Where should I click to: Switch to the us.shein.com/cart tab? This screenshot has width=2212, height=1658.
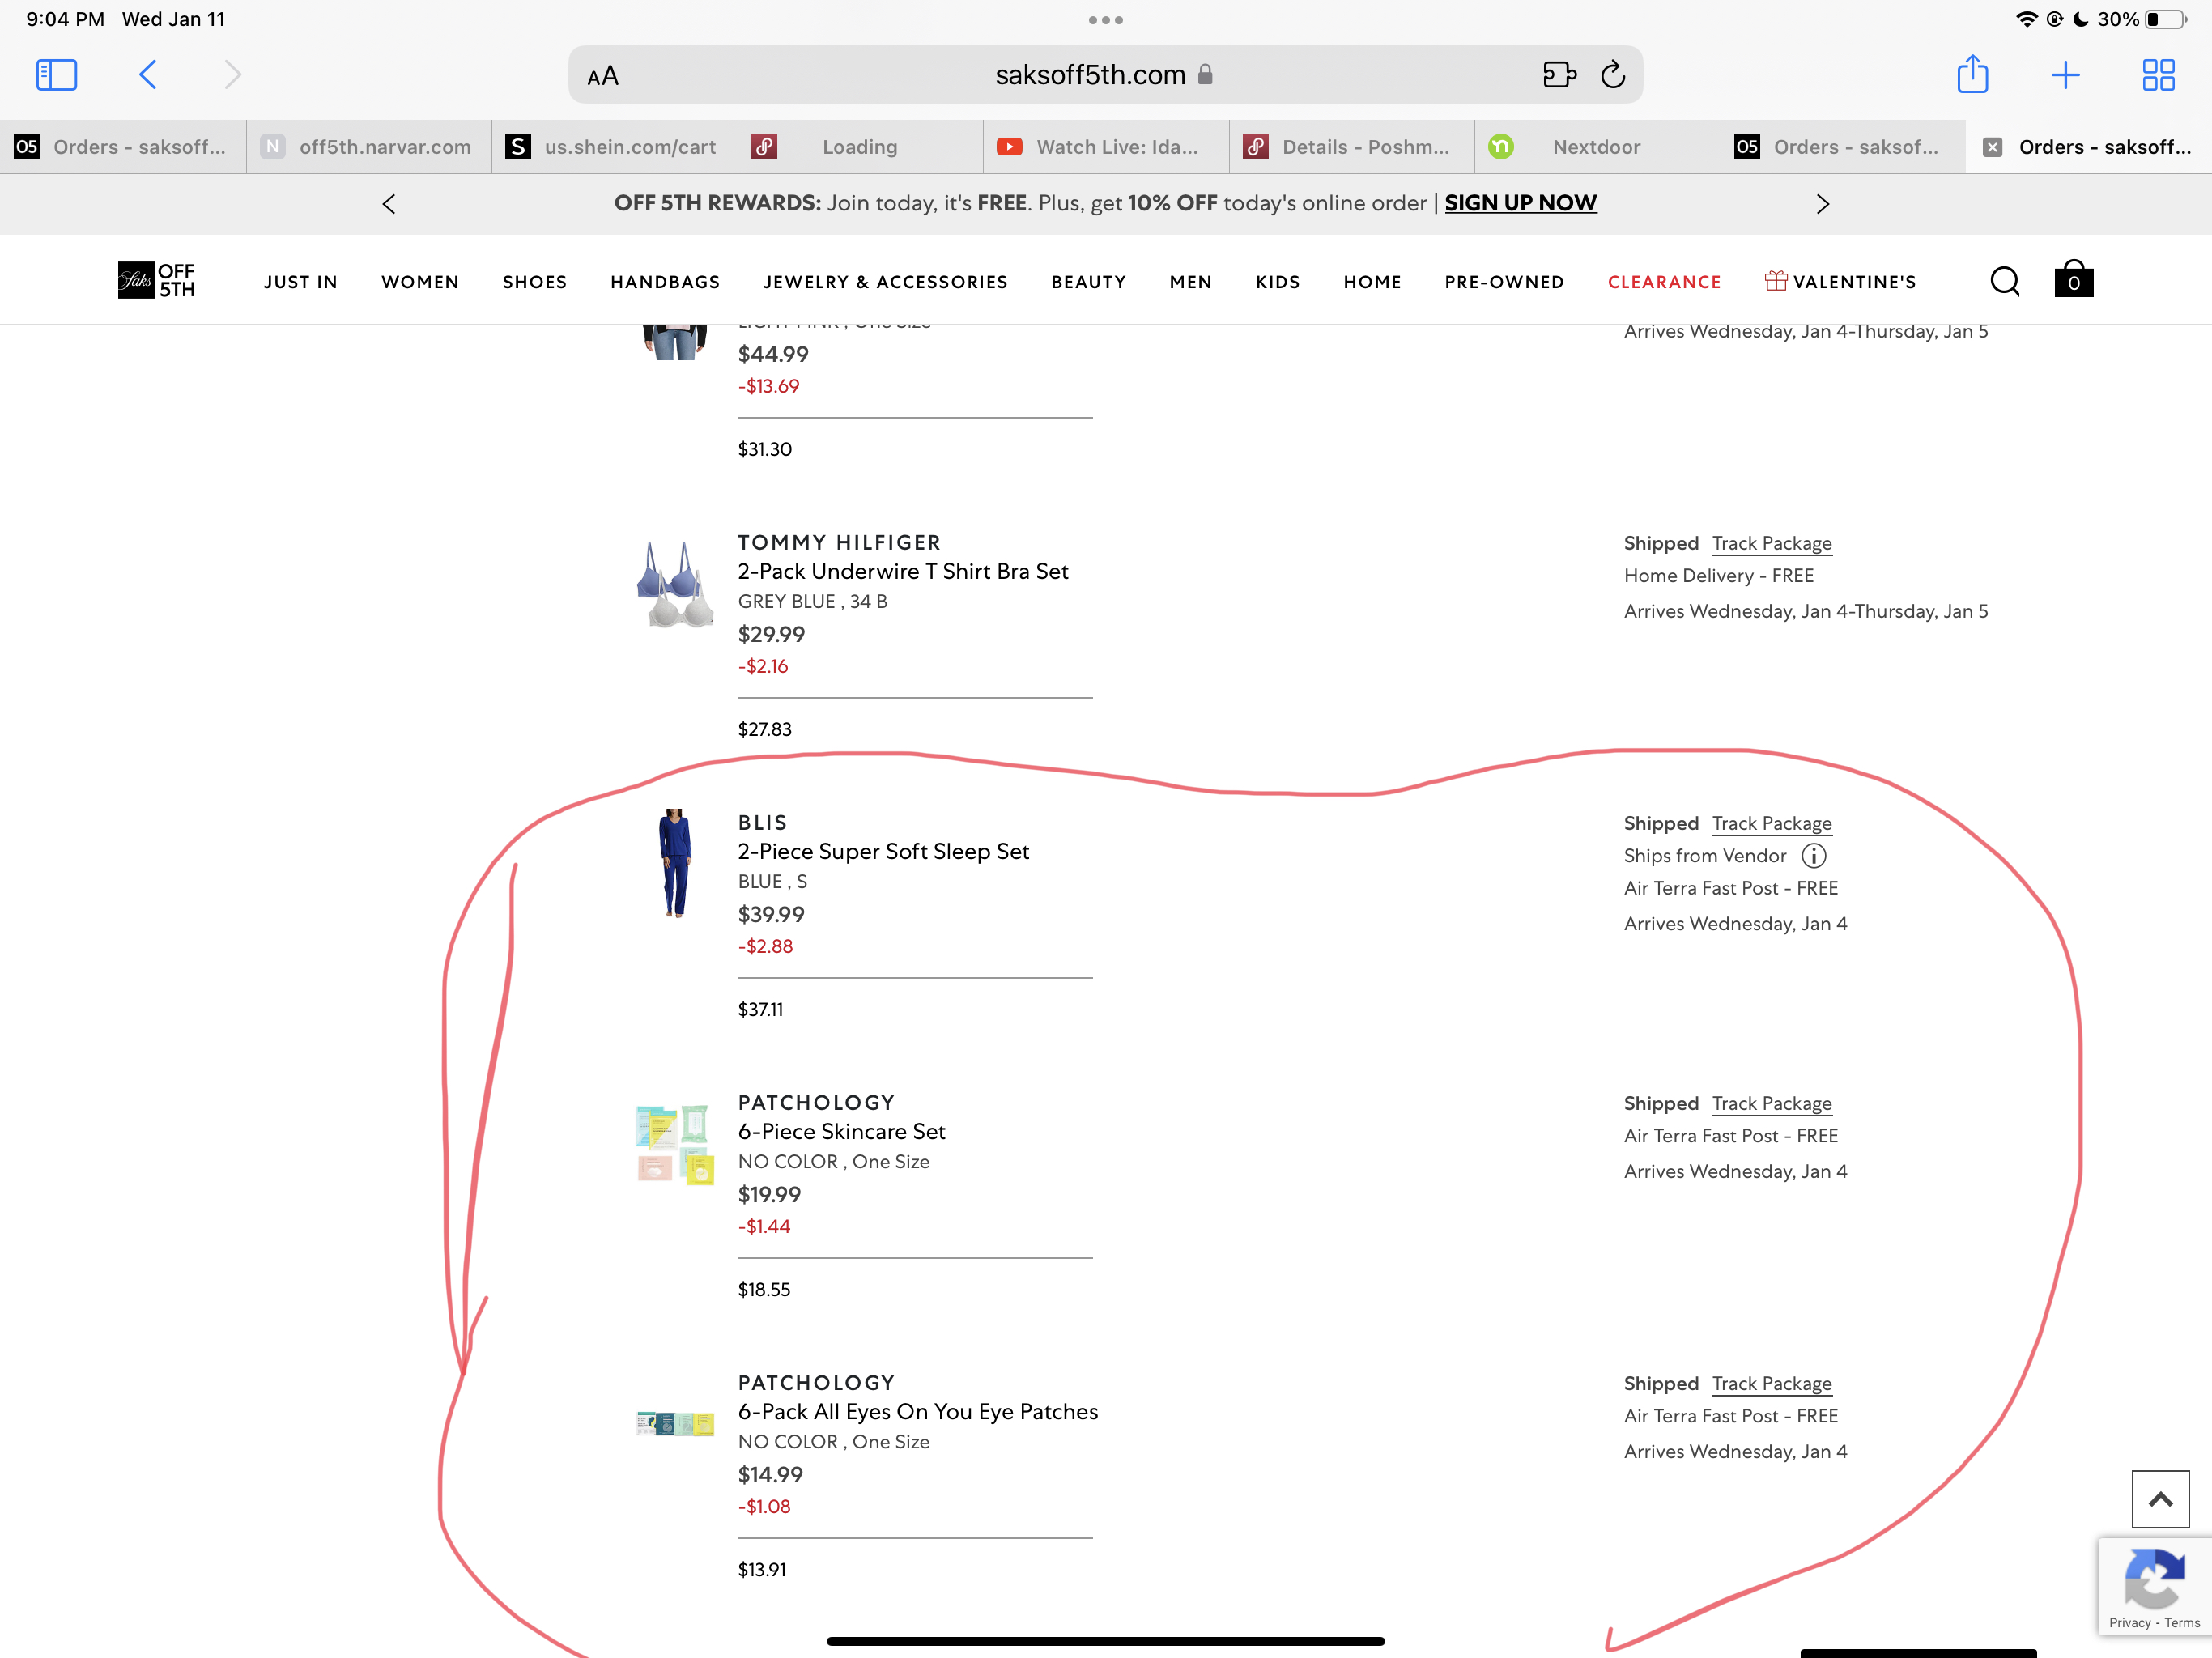click(x=614, y=147)
